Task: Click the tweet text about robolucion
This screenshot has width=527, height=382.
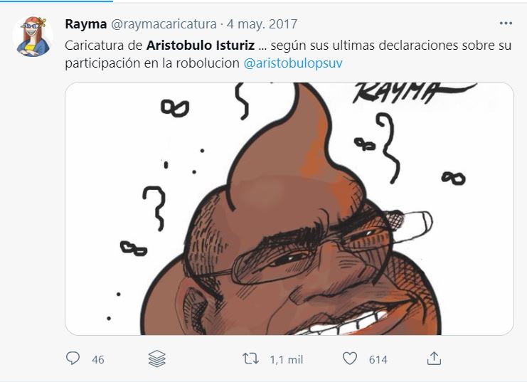Action: [x=288, y=54]
